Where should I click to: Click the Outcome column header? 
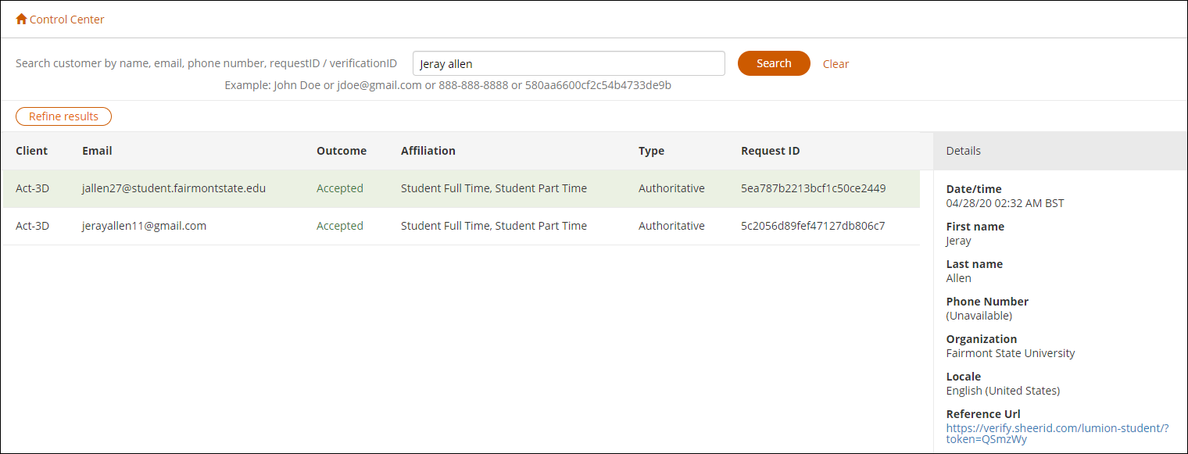click(341, 151)
